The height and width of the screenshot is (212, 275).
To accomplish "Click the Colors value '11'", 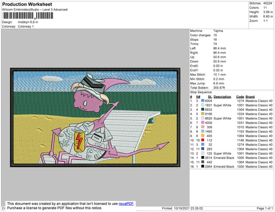I will tap(265, 8).
